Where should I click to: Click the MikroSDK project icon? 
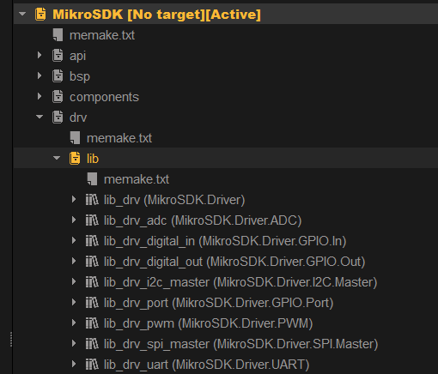40,14
